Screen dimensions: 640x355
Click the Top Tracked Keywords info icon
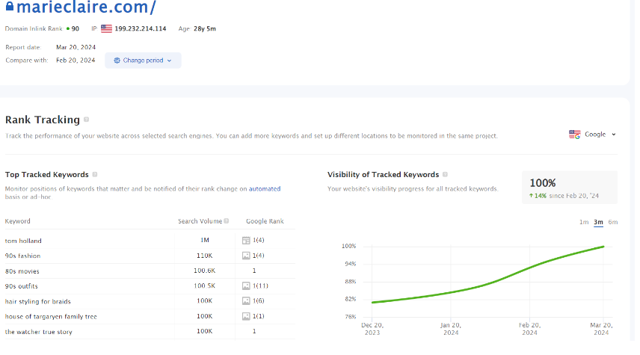[95, 175]
